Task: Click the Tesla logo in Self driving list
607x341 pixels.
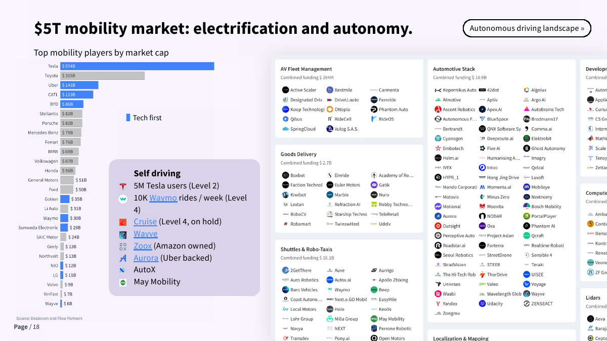Action: tap(122, 186)
